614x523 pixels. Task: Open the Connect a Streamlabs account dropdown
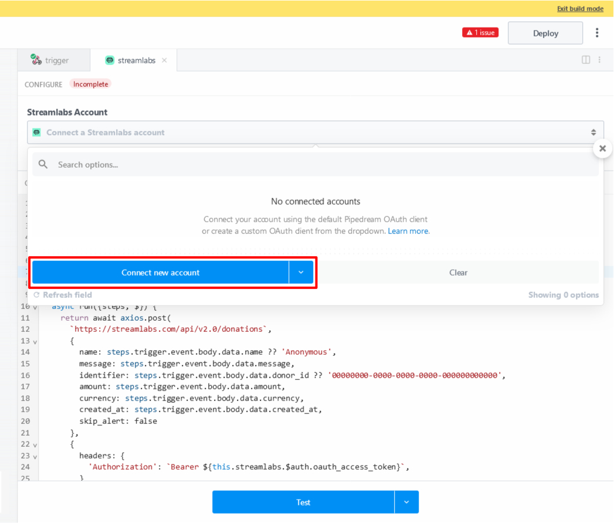click(x=316, y=133)
